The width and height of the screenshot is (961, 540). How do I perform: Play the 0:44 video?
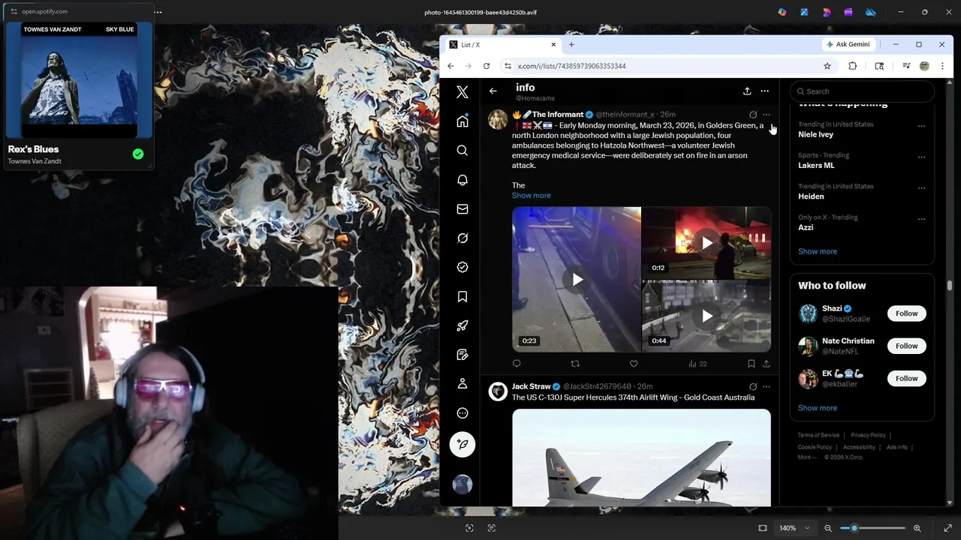coord(706,316)
